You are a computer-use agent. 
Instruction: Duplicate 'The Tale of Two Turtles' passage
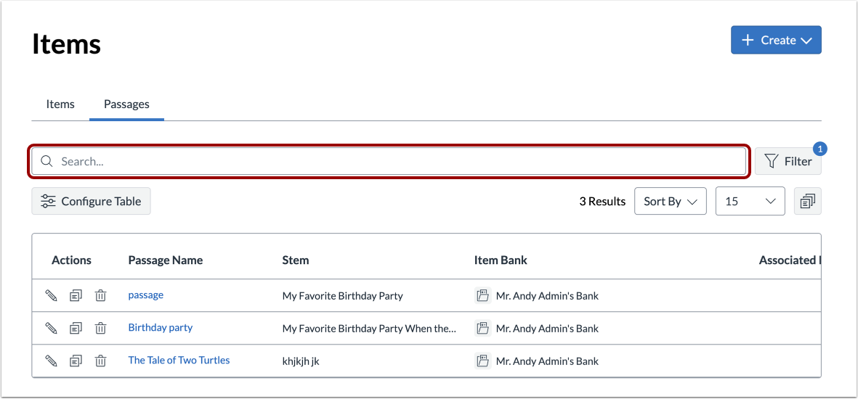76,361
